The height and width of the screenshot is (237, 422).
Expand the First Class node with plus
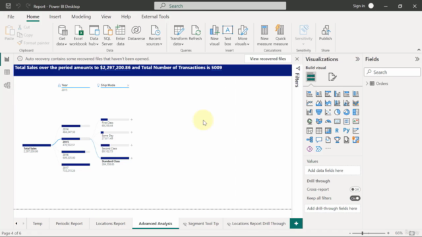132,120
